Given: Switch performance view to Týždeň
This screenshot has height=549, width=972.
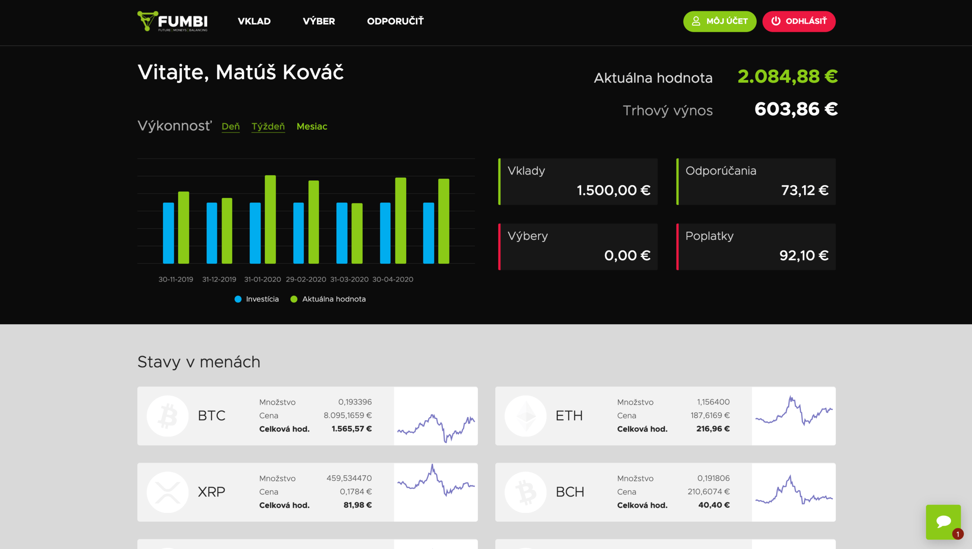Looking at the screenshot, I should [268, 126].
